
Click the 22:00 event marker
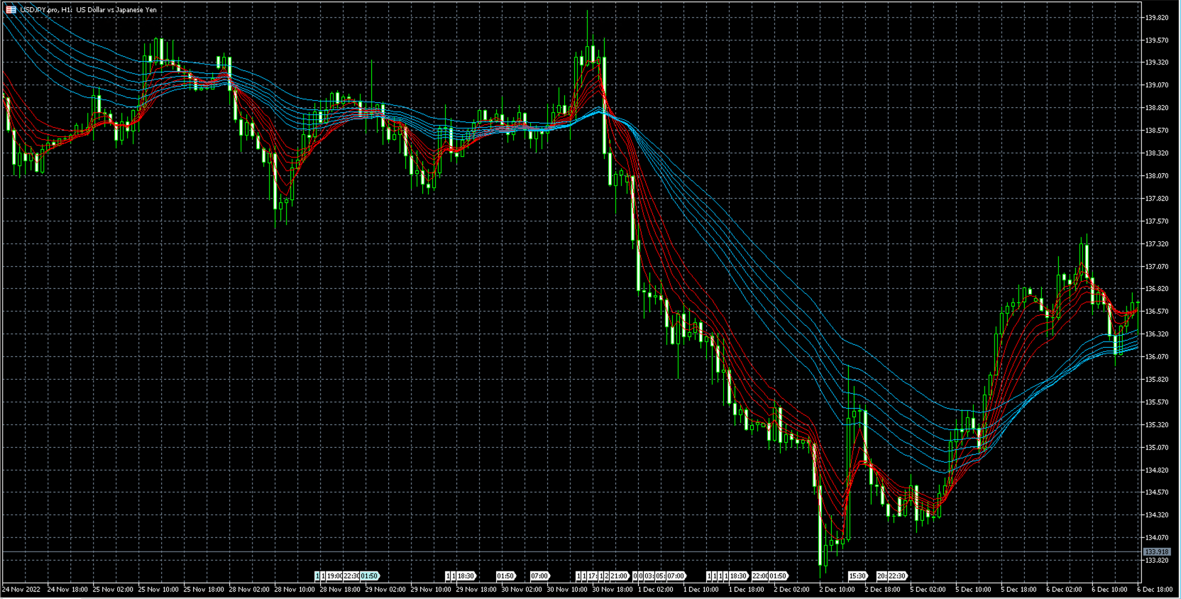(x=760, y=576)
